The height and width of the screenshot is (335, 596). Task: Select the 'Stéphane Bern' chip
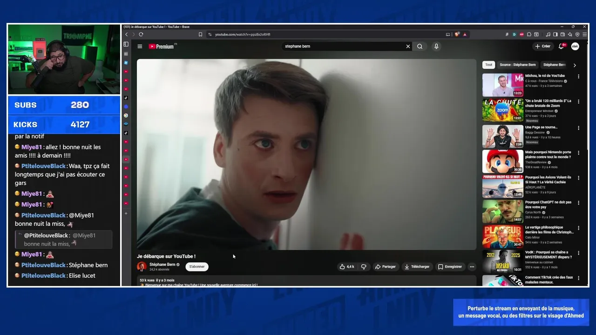tap(554, 65)
